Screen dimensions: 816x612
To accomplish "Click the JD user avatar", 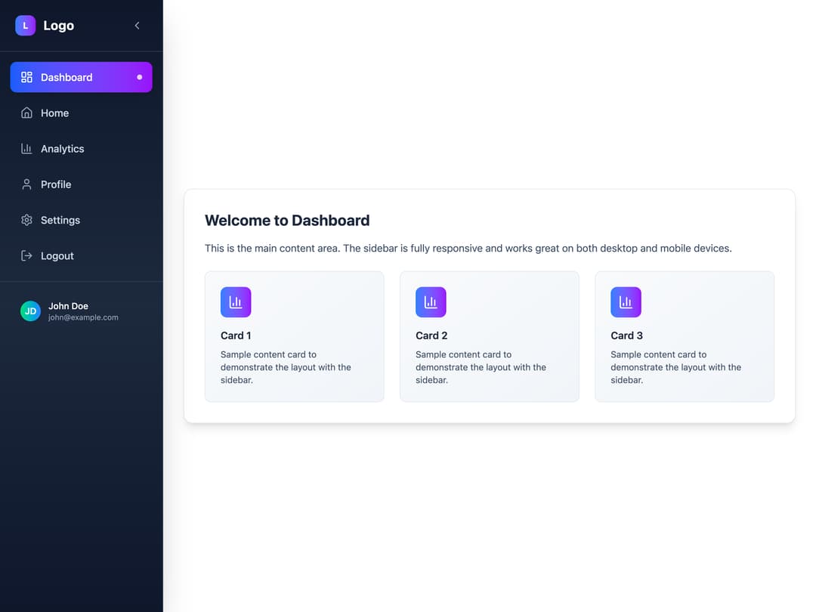I will (x=30, y=311).
